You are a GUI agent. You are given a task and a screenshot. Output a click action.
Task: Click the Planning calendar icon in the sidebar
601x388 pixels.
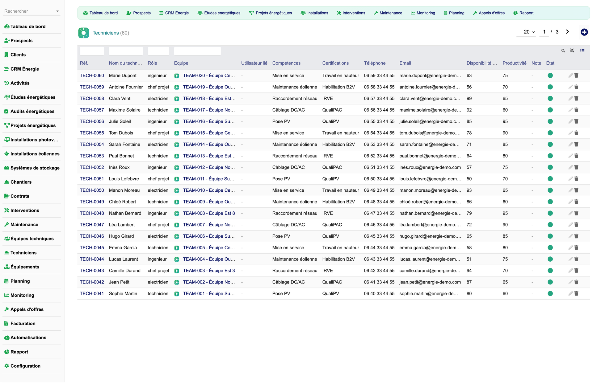[6, 281]
